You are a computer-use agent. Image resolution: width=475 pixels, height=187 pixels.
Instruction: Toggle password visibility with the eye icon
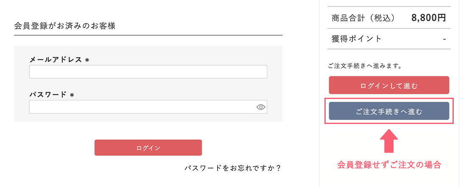pyautogui.click(x=261, y=107)
